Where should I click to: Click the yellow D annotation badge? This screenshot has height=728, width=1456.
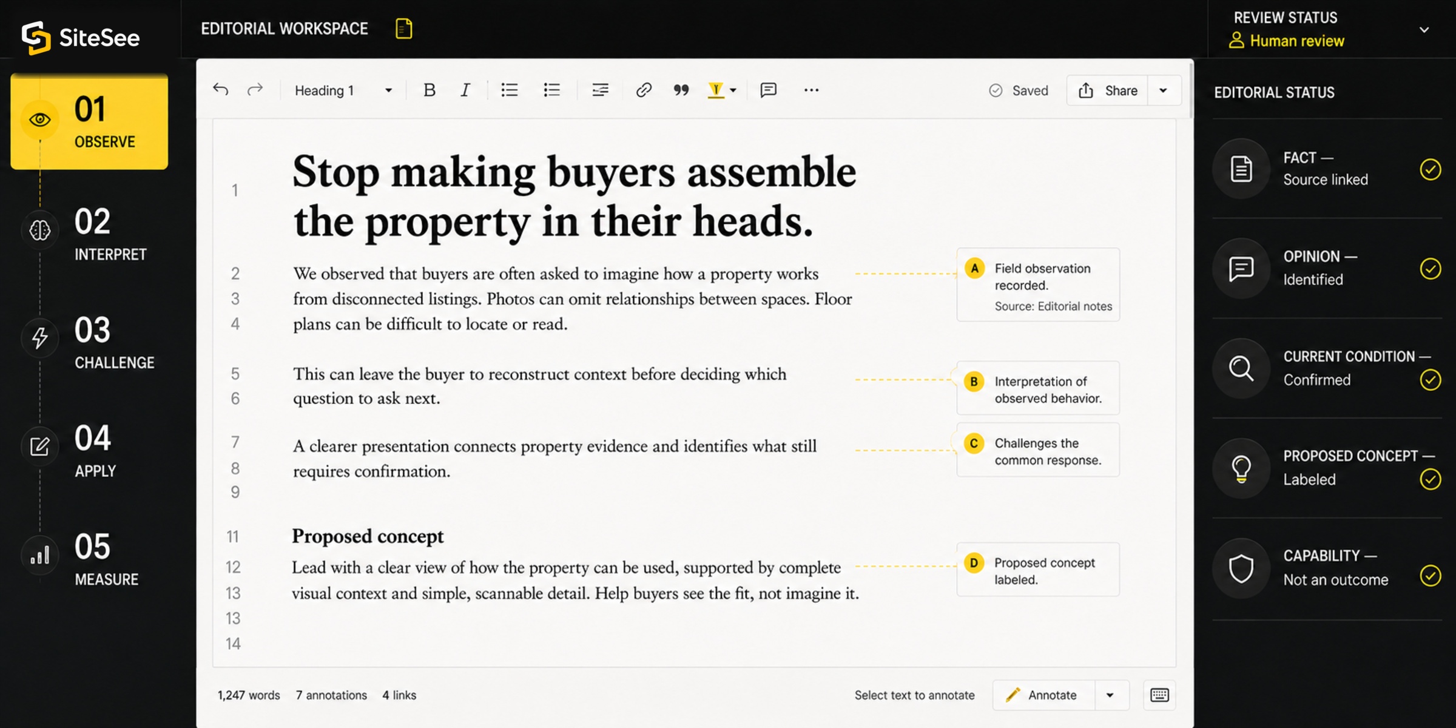(974, 563)
